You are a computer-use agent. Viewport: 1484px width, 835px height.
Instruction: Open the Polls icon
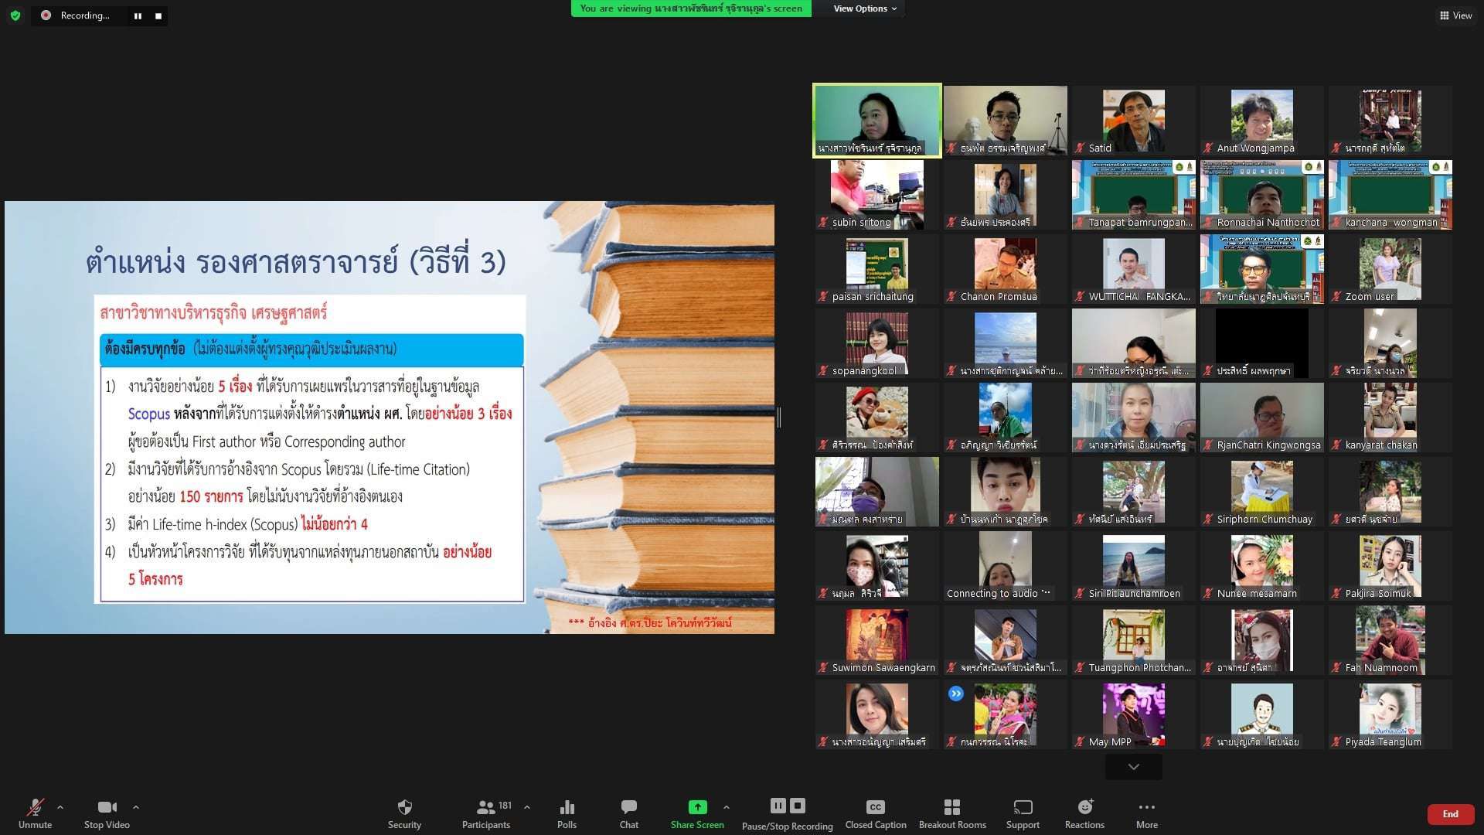click(567, 808)
